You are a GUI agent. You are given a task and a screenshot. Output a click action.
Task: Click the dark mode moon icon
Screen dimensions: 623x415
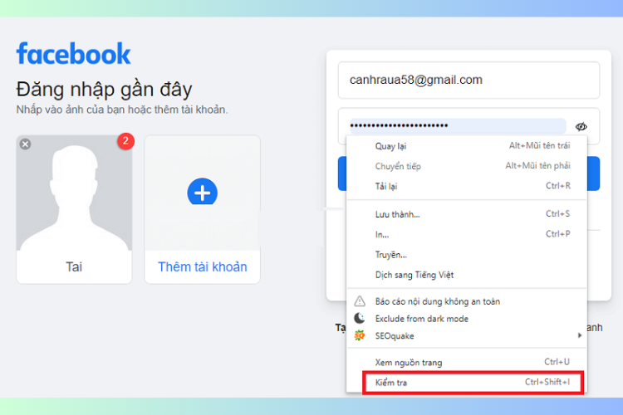pos(360,318)
